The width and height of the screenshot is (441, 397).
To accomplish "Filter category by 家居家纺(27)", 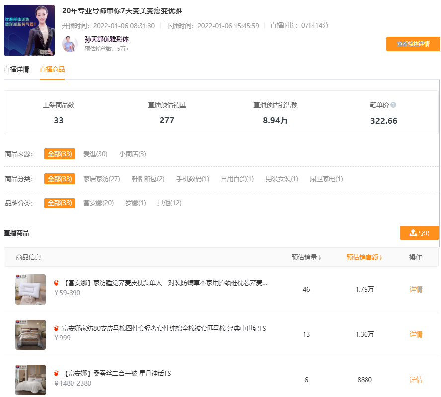I will click(x=101, y=179).
